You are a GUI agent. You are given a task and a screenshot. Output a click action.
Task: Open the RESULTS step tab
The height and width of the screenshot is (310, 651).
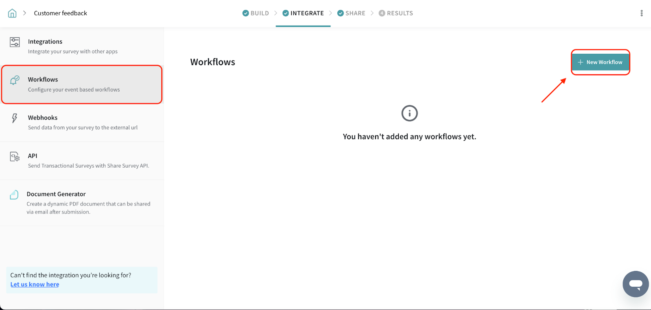(x=396, y=13)
